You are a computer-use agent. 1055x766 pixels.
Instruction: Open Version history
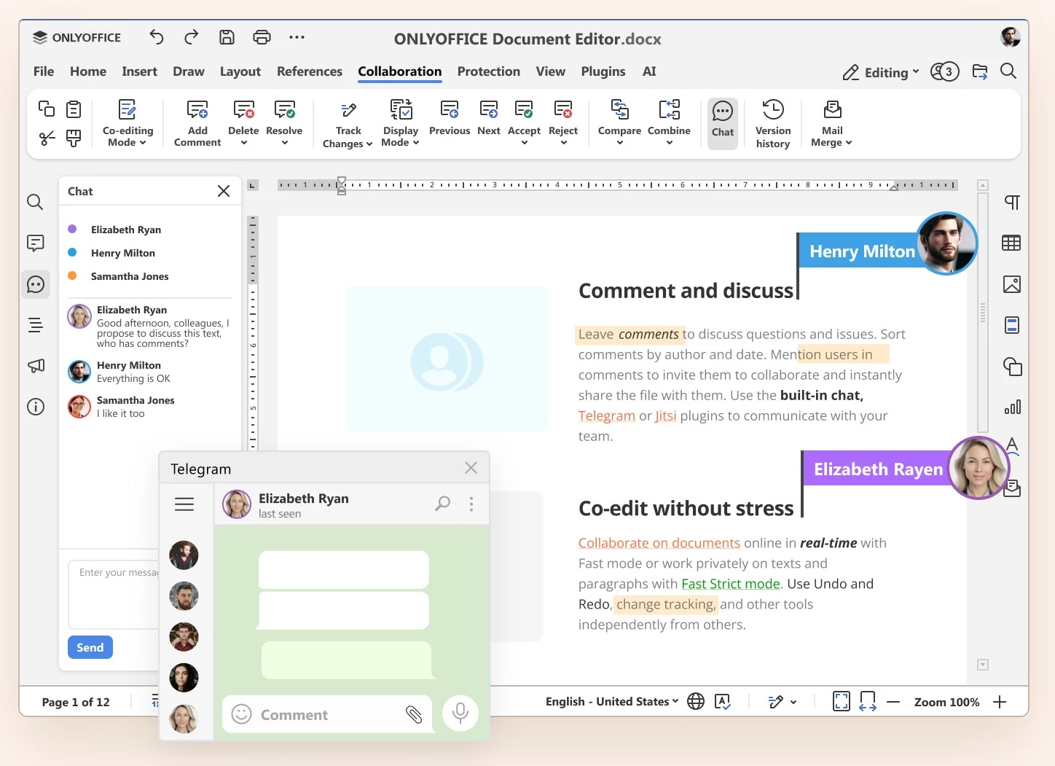[773, 123]
